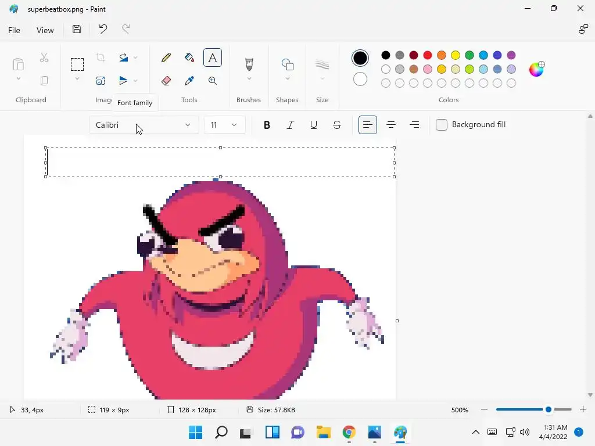Open the Widgets taskbar button
This screenshot has width=595, height=446.
[x=272, y=432]
